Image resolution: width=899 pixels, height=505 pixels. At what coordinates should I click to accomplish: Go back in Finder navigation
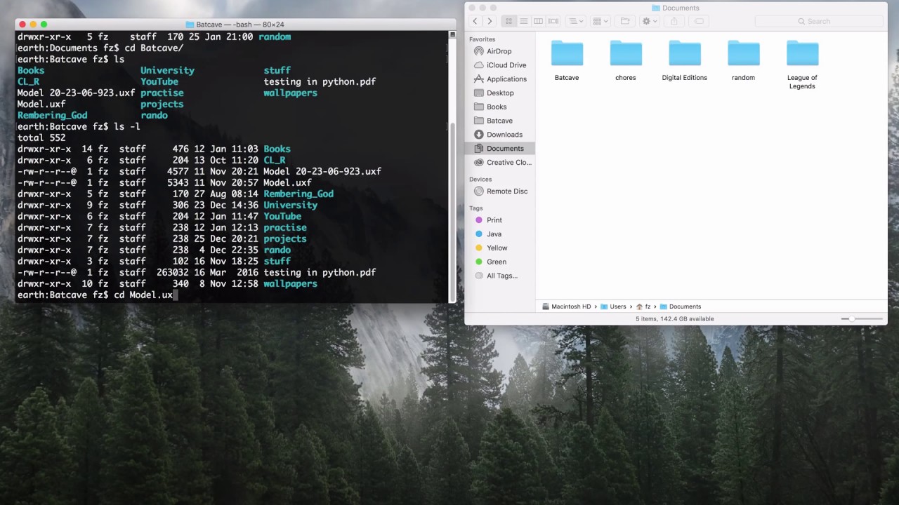[x=475, y=21]
